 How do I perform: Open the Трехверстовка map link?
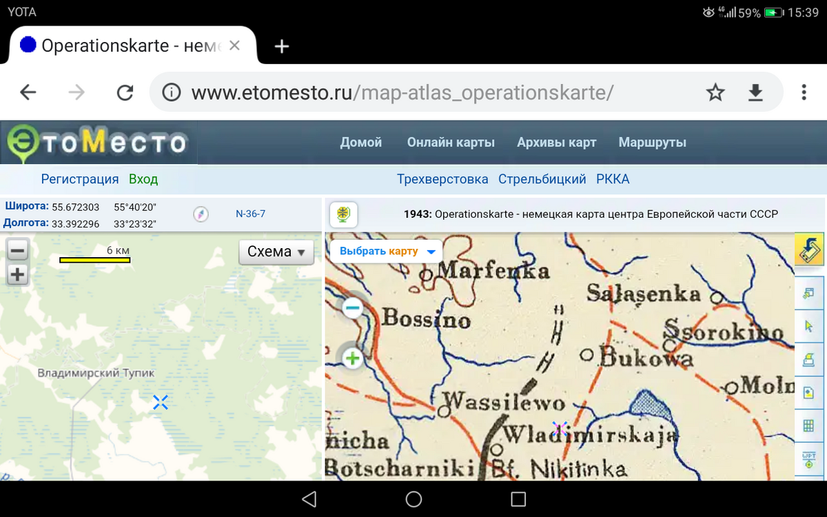[442, 179]
